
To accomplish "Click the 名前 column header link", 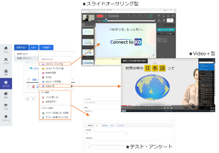I will pyautogui.click(x=34, y=80).
